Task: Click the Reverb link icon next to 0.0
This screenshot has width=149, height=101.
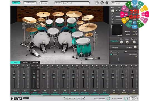Action: point(137,31)
